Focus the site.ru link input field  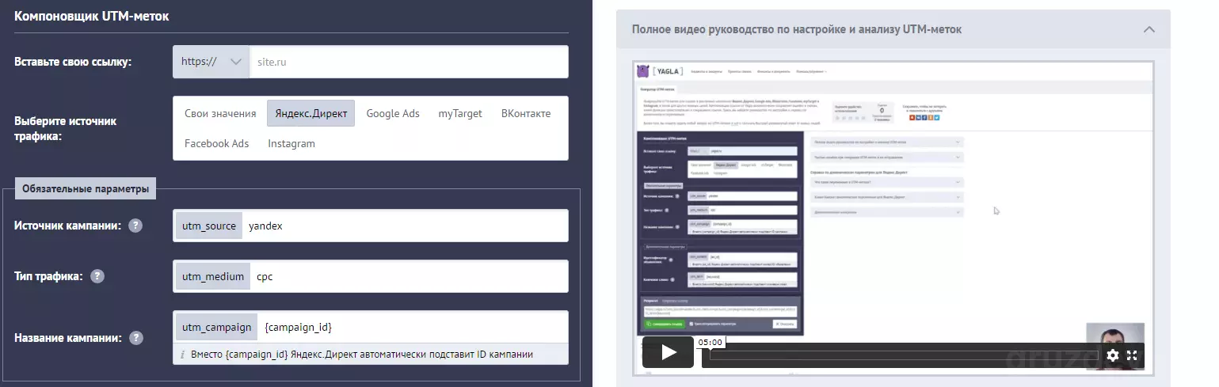409,62
